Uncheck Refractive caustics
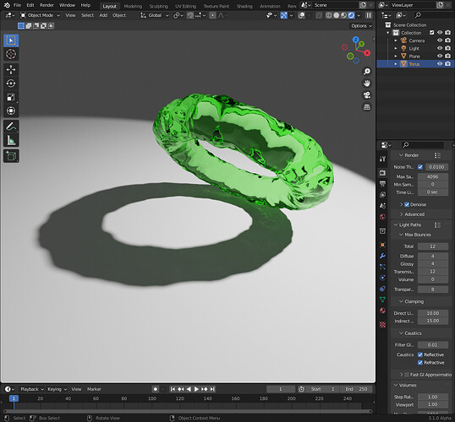The image size is (455, 422). [419, 363]
